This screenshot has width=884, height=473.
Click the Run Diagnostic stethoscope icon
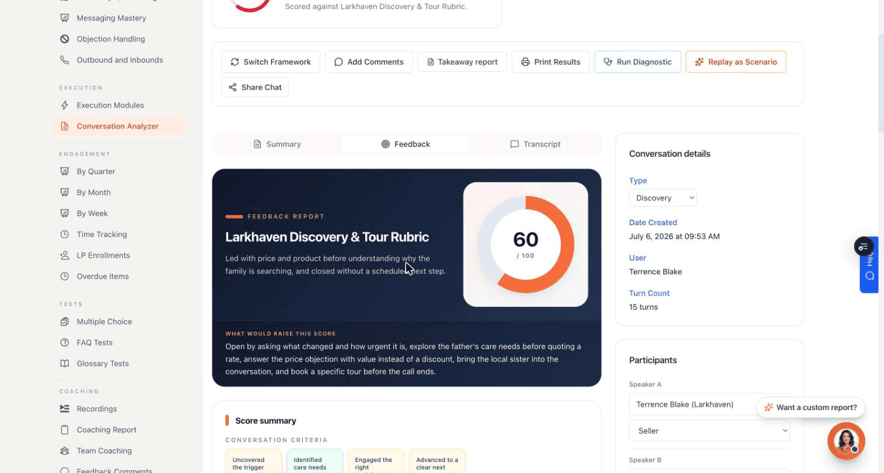pyautogui.click(x=607, y=62)
